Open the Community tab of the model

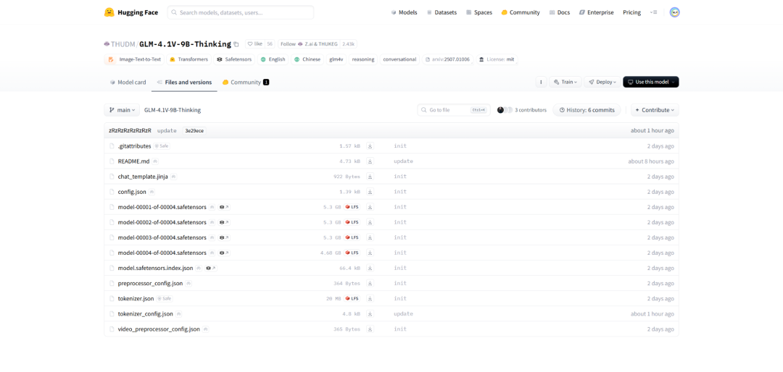246,83
